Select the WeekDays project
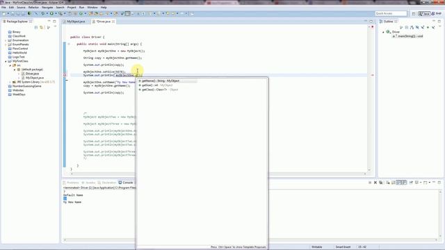 tap(19, 94)
